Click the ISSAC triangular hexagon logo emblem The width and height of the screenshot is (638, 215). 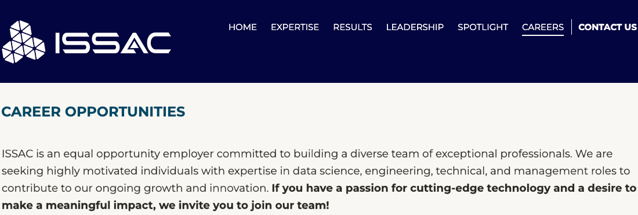coord(24,42)
